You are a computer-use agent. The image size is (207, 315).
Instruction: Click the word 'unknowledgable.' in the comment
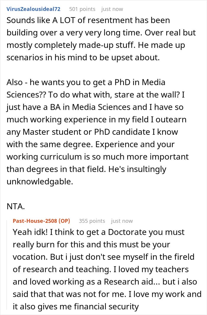pos(40,182)
